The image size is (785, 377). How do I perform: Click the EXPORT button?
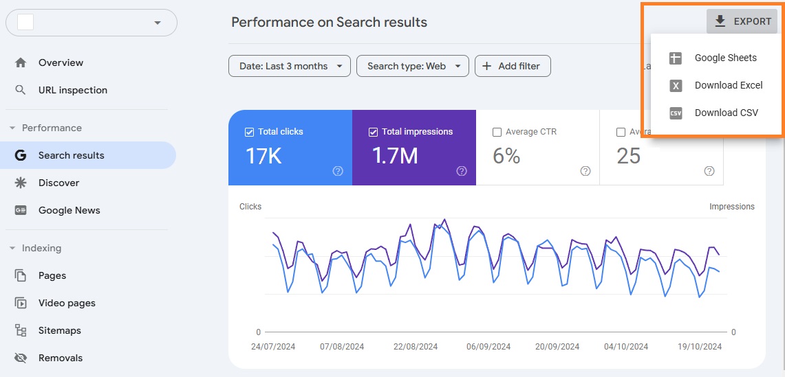742,21
